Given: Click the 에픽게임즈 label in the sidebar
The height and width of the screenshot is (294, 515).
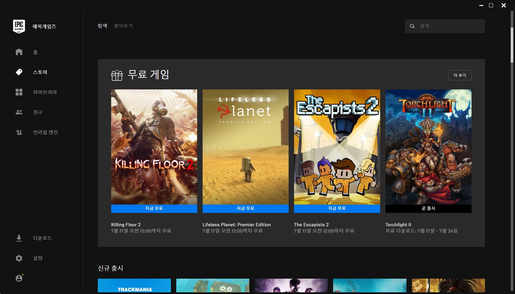Looking at the screenshot, I should (44, 26).
